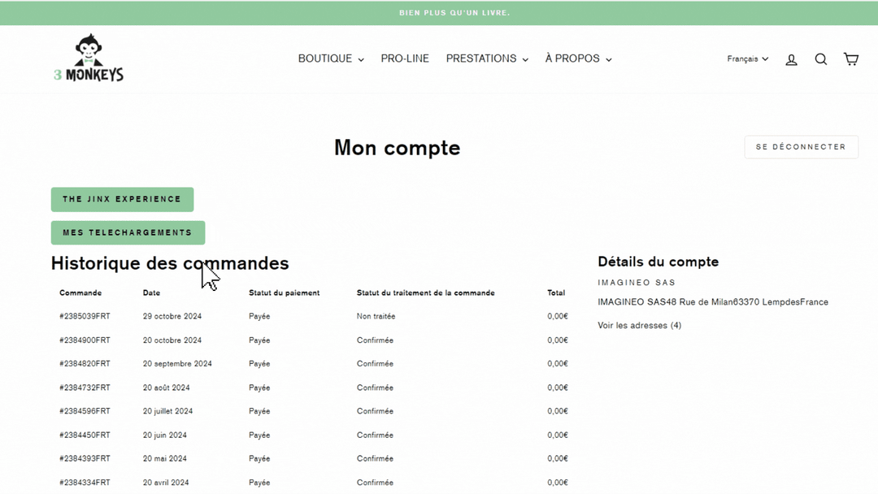View order #2384820FRT details

(x=85, y=364)
